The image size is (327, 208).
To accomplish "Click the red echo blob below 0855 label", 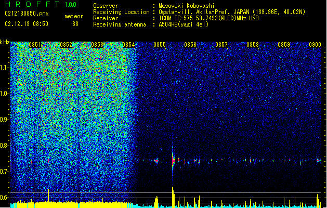I will click(156, 161).
